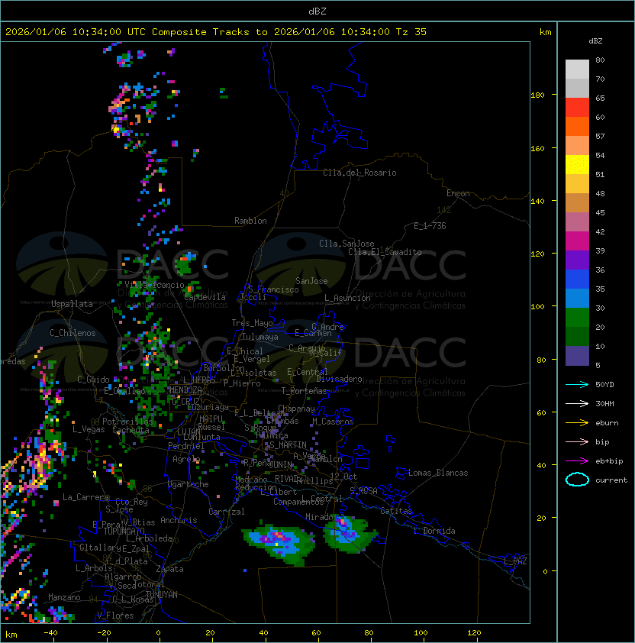
Task: Click the bright green swatch above 20
Action: coord(577,318)
